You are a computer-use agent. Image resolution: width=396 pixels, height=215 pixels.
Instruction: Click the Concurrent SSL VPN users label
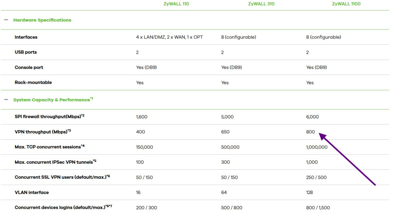pyautogui.click(x=62, y=177)
